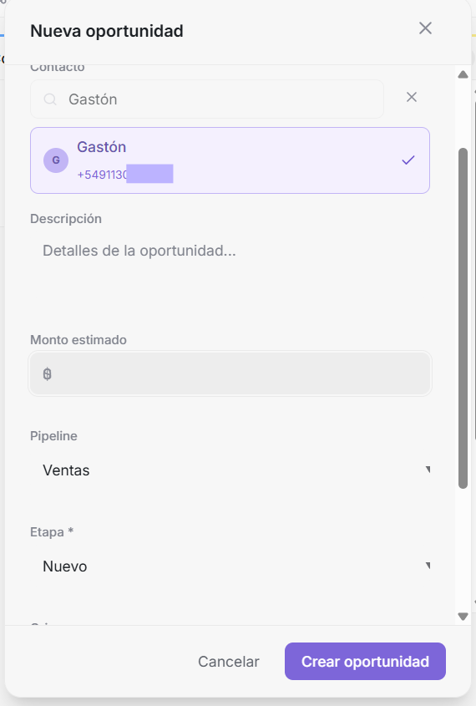Clear the Gastón contact search

click(x=411, y=97)
